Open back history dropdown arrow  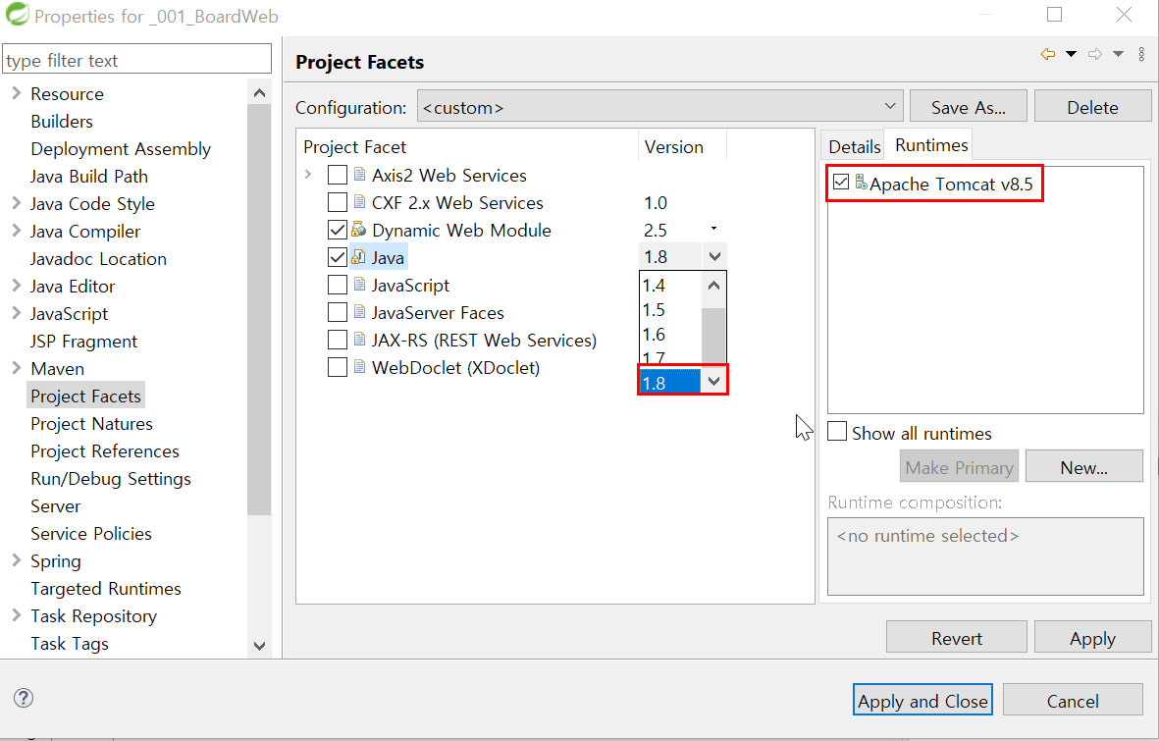pyautogui.click(x=1071, y=54)
